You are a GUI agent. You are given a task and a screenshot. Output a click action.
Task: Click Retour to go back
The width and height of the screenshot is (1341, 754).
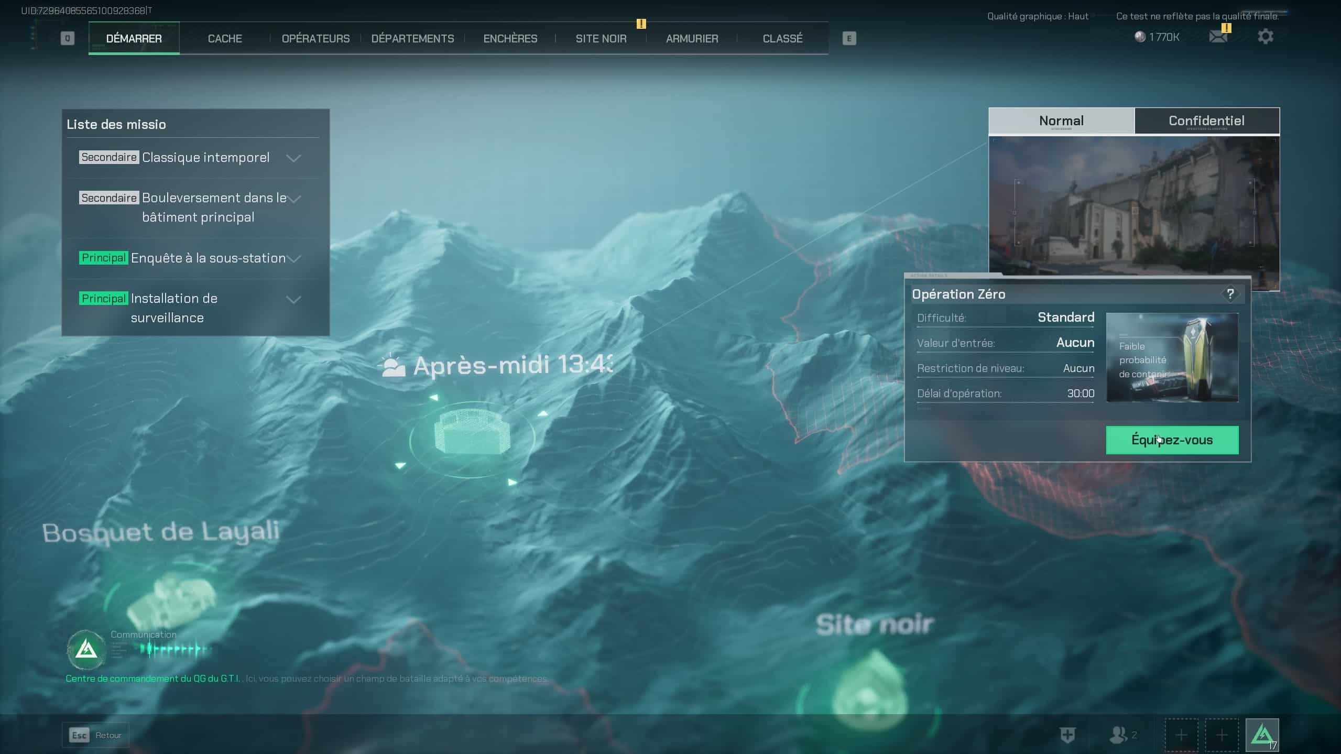tap(96, 735)
